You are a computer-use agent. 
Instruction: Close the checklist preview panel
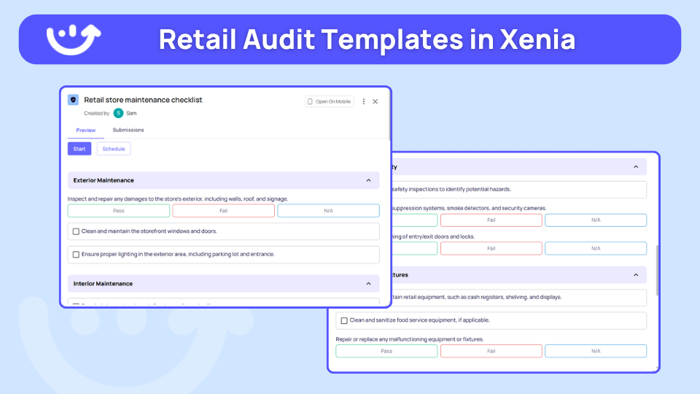[x=376, y=102]
